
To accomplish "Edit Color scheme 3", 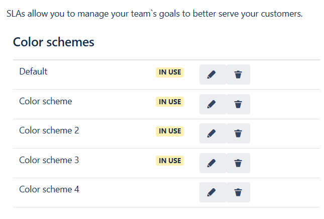I will click(x=212, y=163).
